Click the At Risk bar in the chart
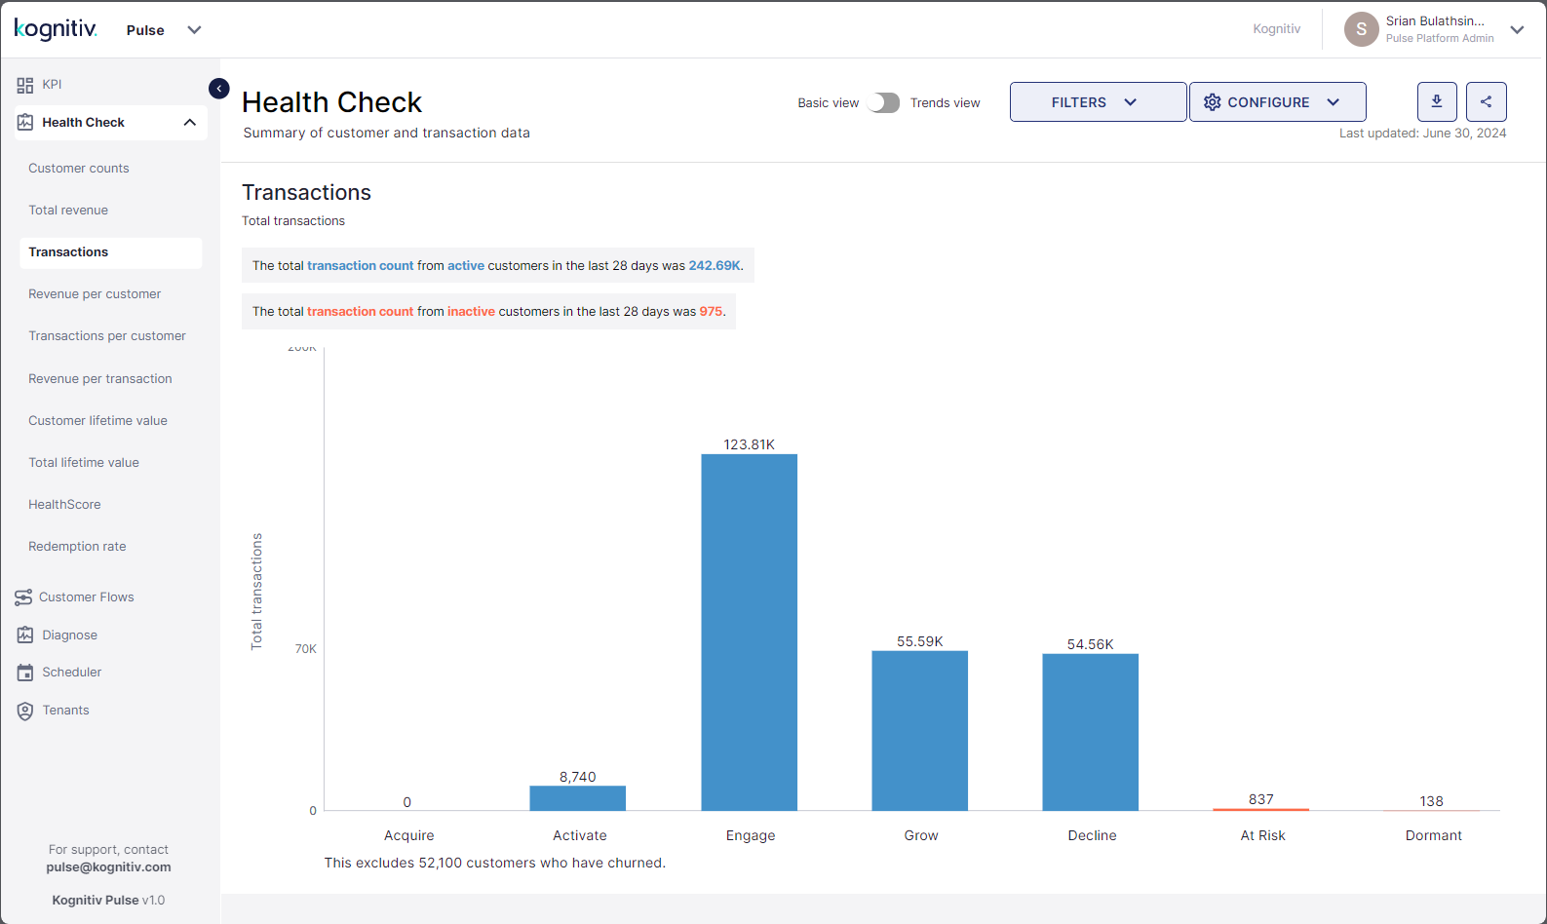 coord(1261,809)
